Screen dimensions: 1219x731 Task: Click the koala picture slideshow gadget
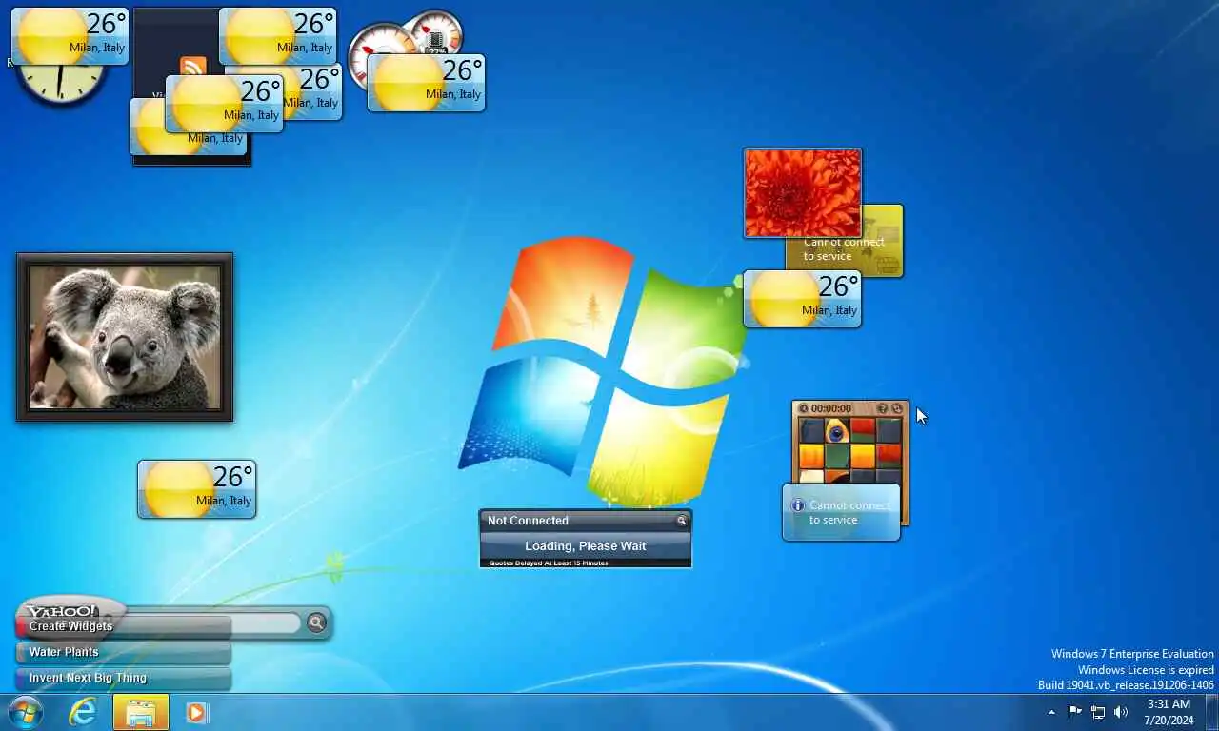[x=125, y=337]
